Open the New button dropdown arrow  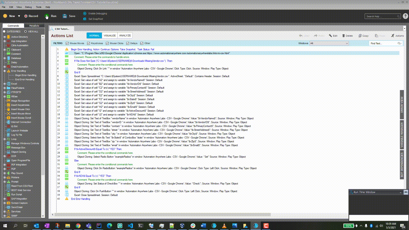[x=19, y=16]
